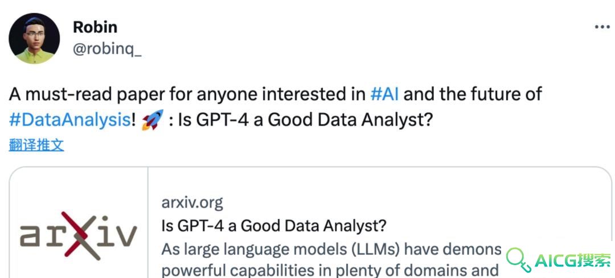Click the red X of arXiv logo
The image size is (615, 278).
click(x=82, y=235)
